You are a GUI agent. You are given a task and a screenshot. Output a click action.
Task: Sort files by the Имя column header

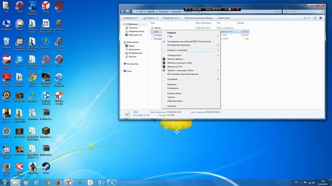(x=153, y=23)
